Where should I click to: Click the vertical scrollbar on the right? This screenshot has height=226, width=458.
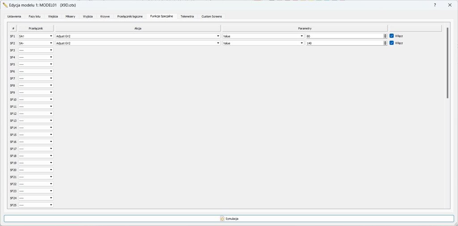click(x=447, y=63)
